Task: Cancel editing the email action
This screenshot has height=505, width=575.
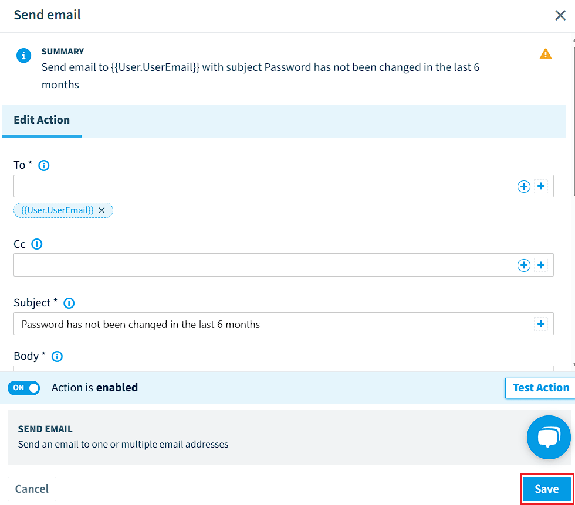Action: coord(32,489)
